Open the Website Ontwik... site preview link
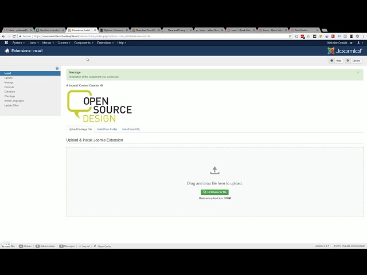This screenshot has height=275, width=367. pos(339,43)
